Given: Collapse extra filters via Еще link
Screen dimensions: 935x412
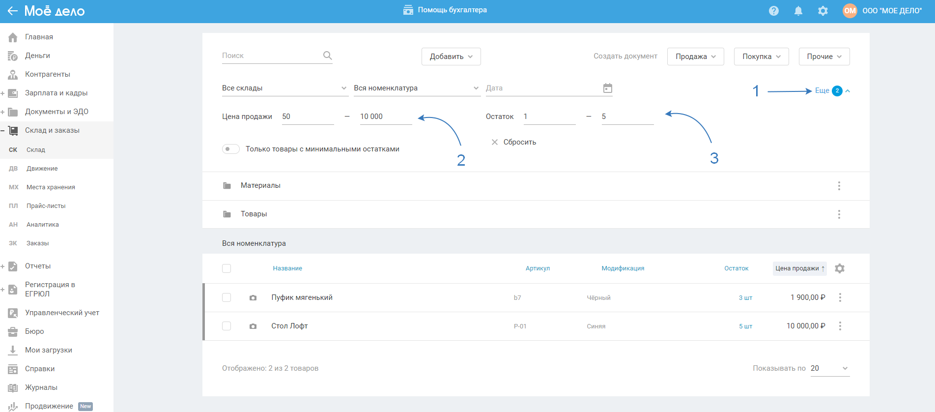Looking at the screenshot, I should (822, 90).
